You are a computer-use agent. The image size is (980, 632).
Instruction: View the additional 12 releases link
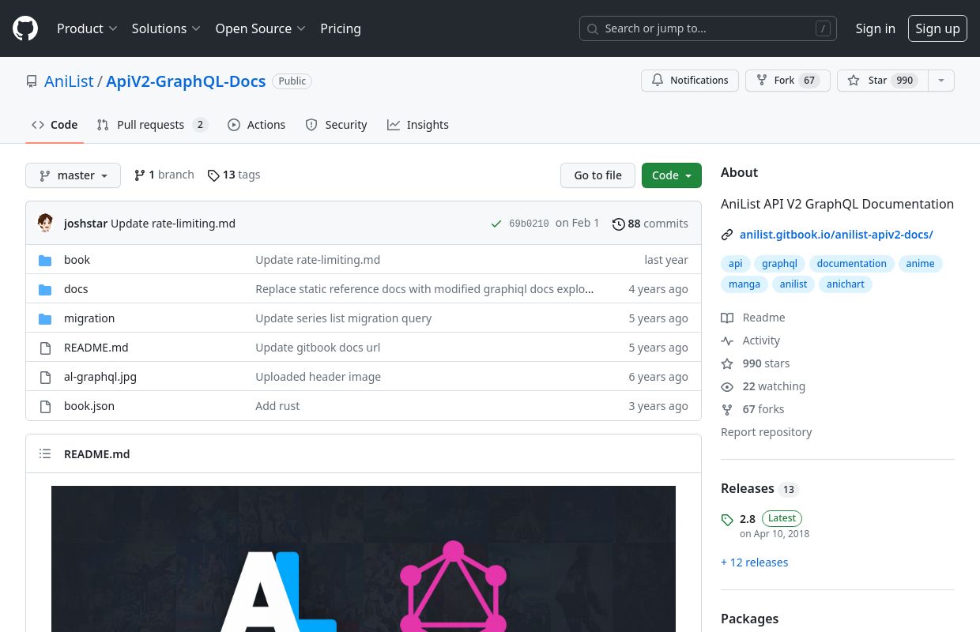point(754,562)
